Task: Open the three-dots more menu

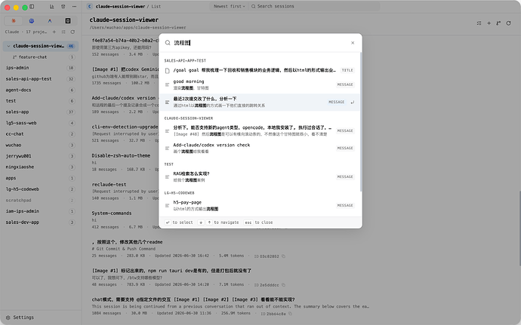Action: tap(74, 6)
